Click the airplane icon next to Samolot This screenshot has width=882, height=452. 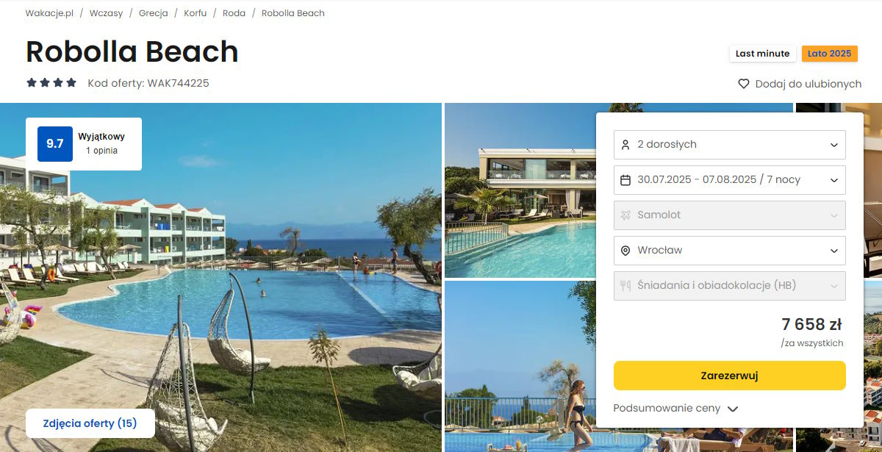(625, 215)
